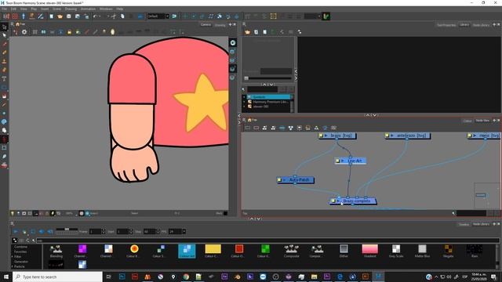Expand arrow on Line-Art node
The height and width of the screenshot is (282, 502).
click(343, 161)
